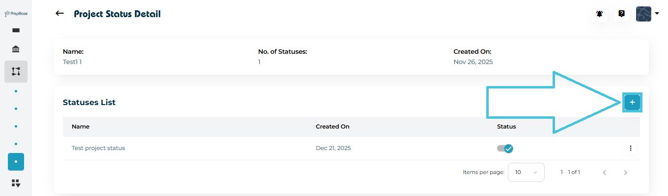Open the help question mark icon
Viewport: 668px width, 196px height.
[x=621, y=14]
